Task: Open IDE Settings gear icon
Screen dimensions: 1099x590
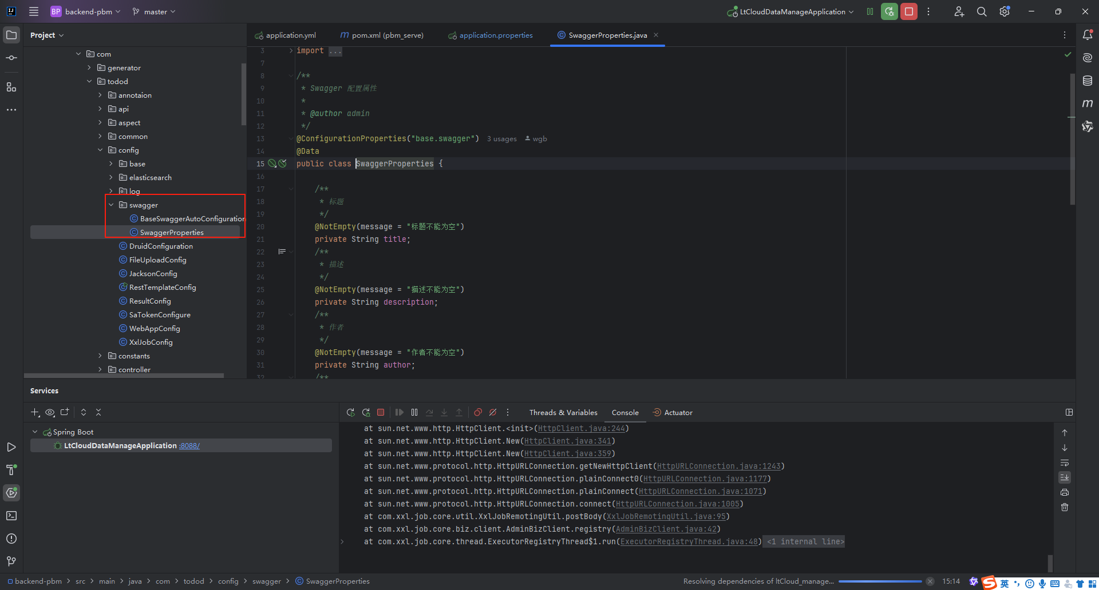Action: click(1005, 11)
